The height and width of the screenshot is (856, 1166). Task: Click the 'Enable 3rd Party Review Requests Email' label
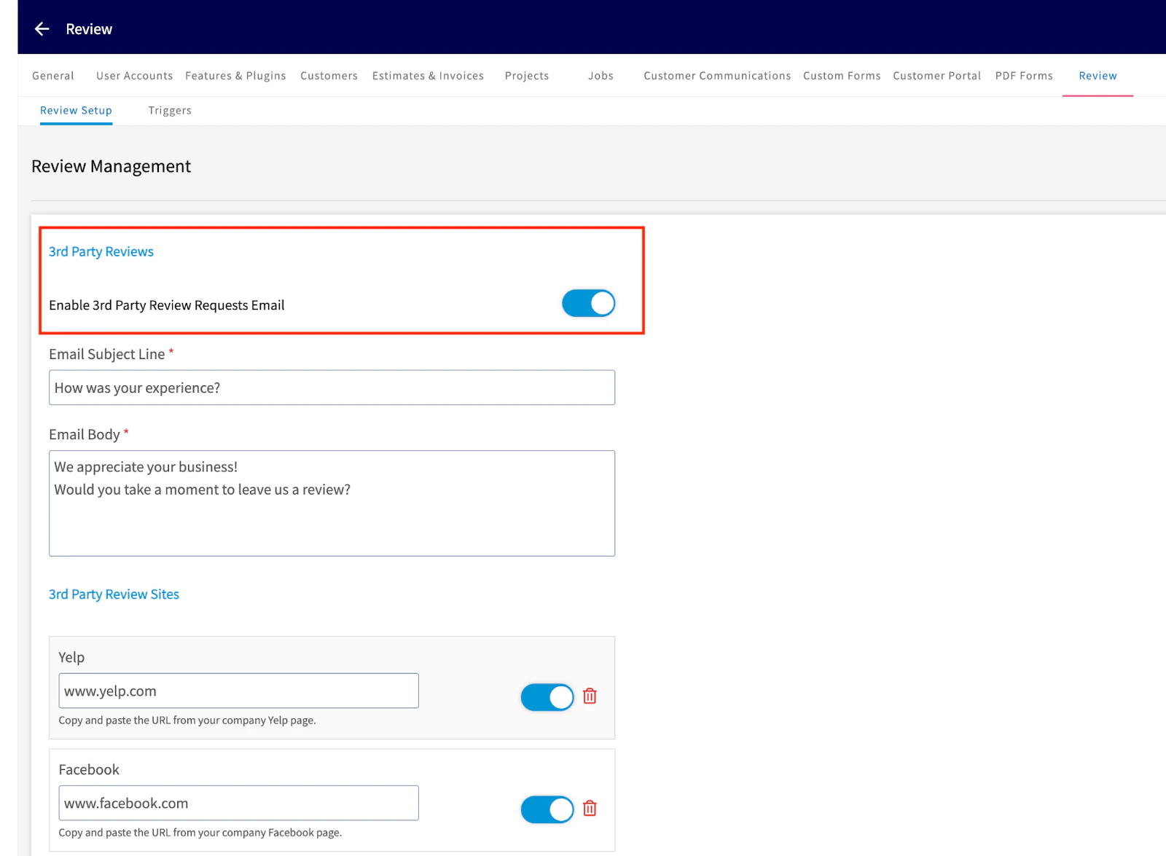coord(167,305)
